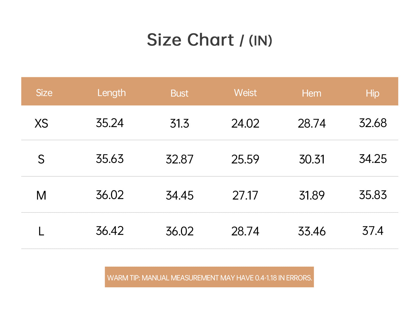Click the L hip value 37.4

click(373, 231)
